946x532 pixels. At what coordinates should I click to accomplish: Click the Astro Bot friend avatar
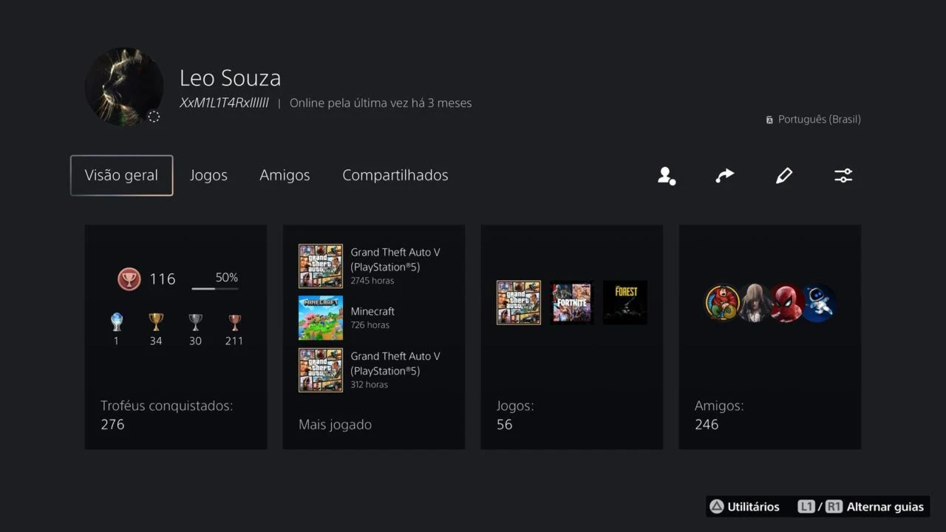[x=819, y=303]
